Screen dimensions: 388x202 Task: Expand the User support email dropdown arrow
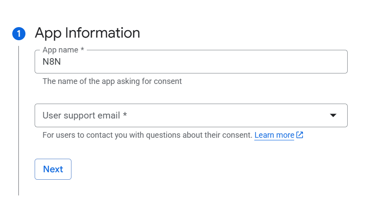click(333, 115)
